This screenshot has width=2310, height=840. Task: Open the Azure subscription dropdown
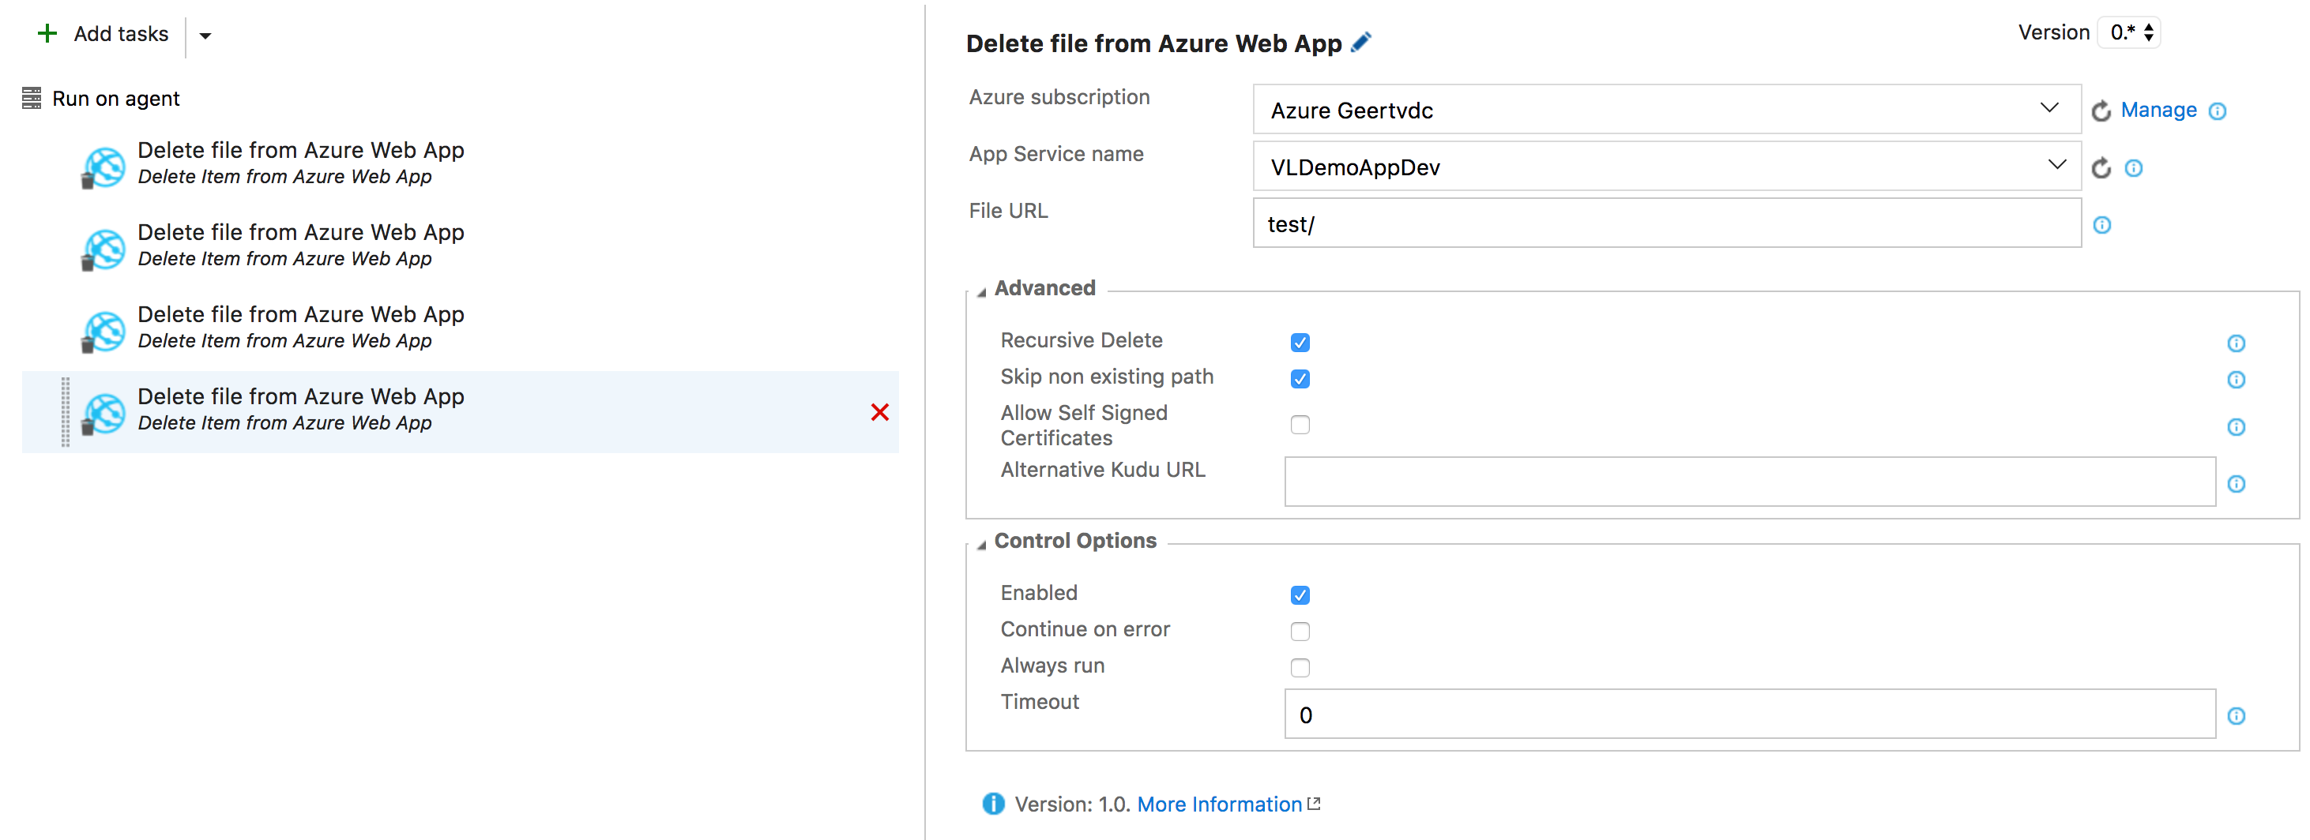coord(2049,110)
